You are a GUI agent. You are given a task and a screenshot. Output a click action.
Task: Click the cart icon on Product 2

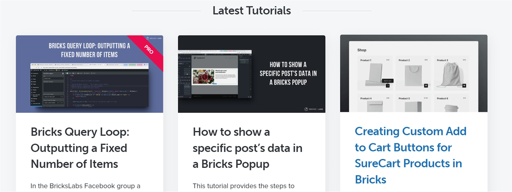[426, 86]
